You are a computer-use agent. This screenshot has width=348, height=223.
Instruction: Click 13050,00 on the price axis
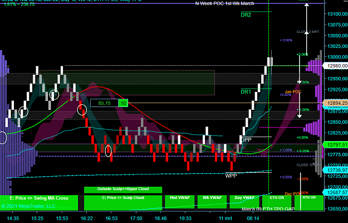[x=337, y=36]
